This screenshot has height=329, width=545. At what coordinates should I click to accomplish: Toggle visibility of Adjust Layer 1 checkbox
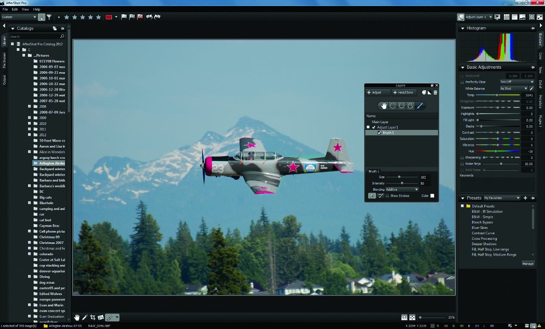coord(374,127)
